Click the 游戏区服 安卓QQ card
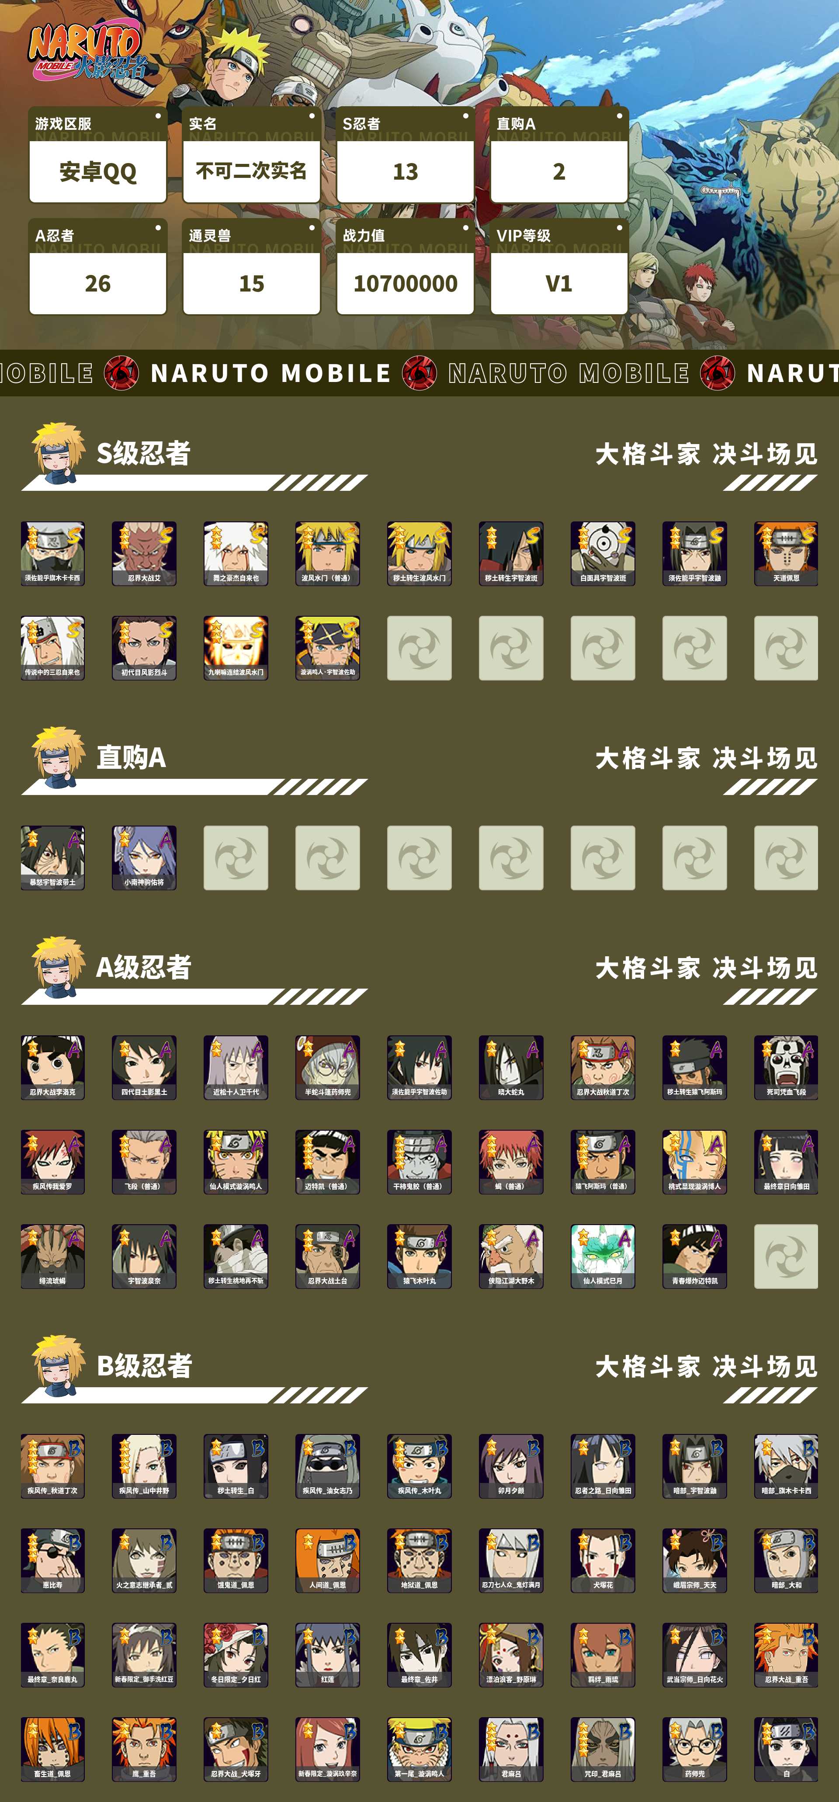Screen dimensions: 839x1802 tap(98, 155)
